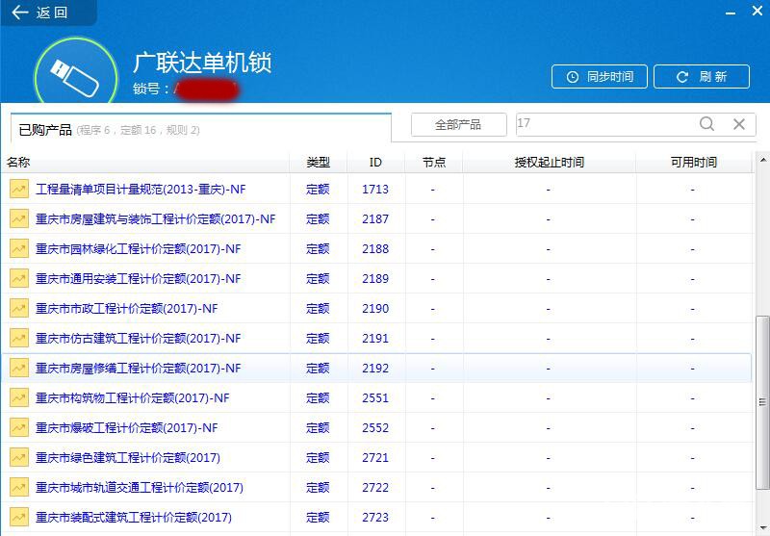Click ID cell 2723
This screenshot has width=770, height=536.
point(375,518)
